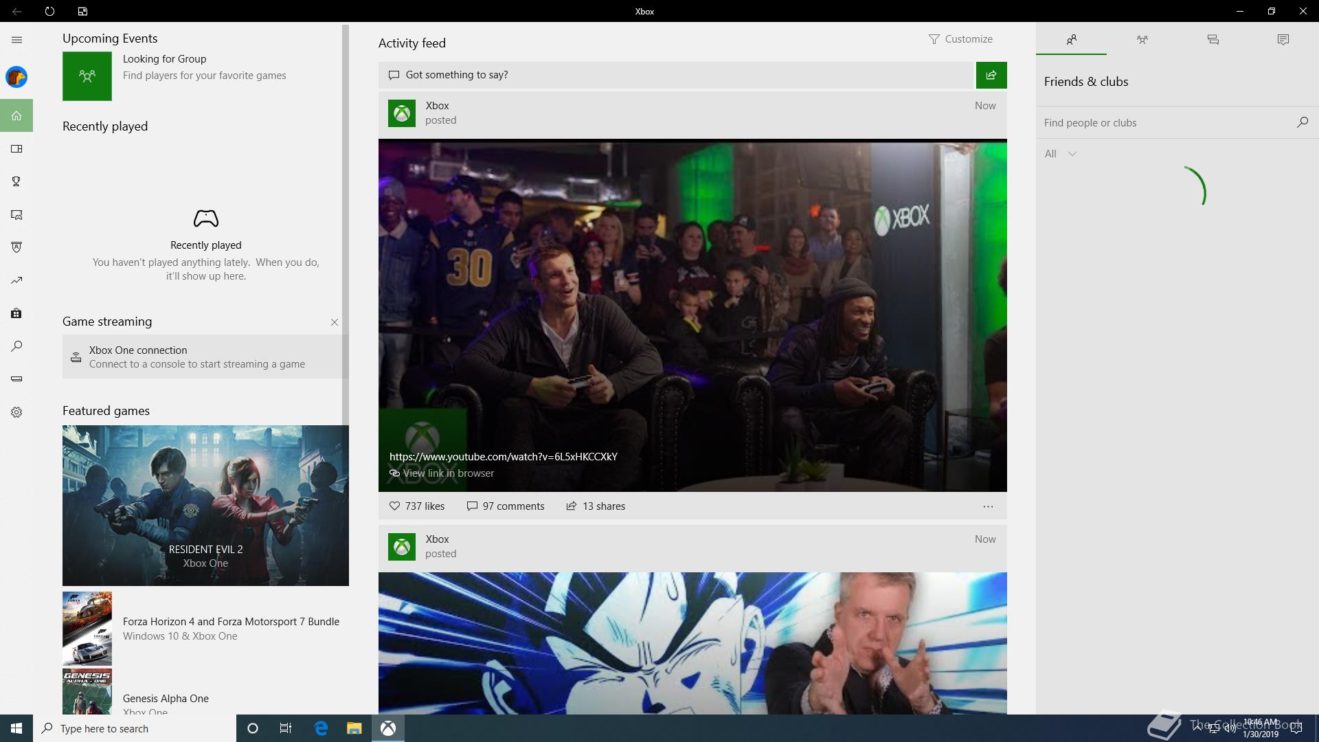The image size is (1319, 742).
Task: Click the Find people or clubs field
Action: coord(1164,123)
